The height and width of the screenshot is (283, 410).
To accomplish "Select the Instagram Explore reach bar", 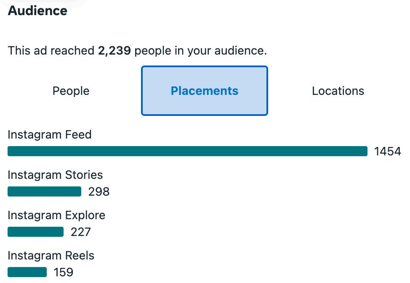I will point(35,232).
